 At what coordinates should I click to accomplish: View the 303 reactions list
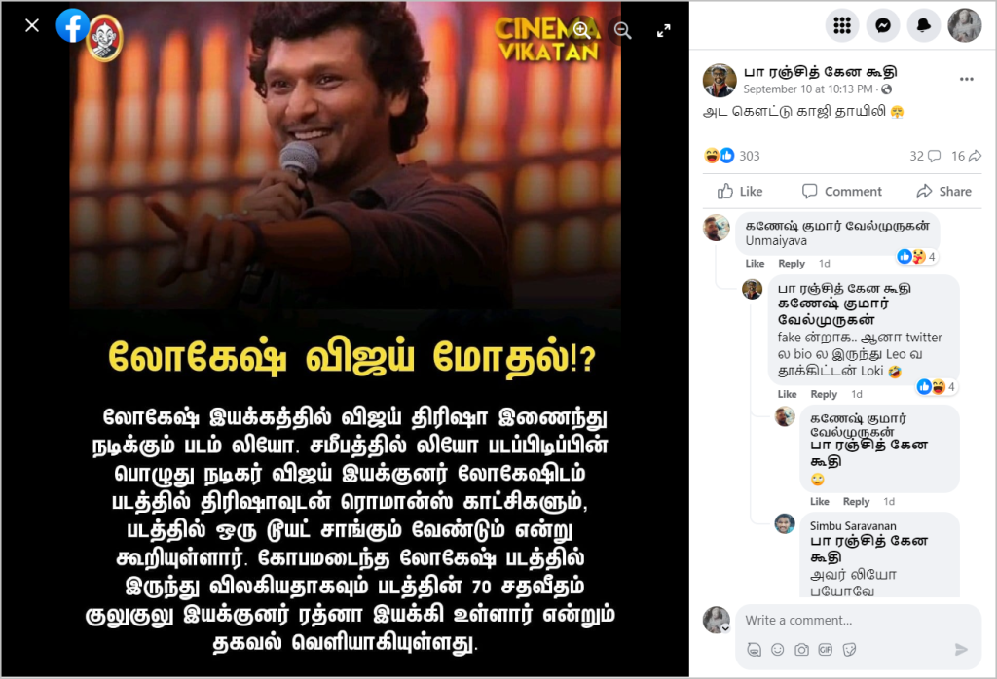(732, 156)
